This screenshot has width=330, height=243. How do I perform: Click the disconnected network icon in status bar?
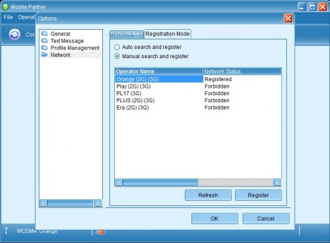100,232
